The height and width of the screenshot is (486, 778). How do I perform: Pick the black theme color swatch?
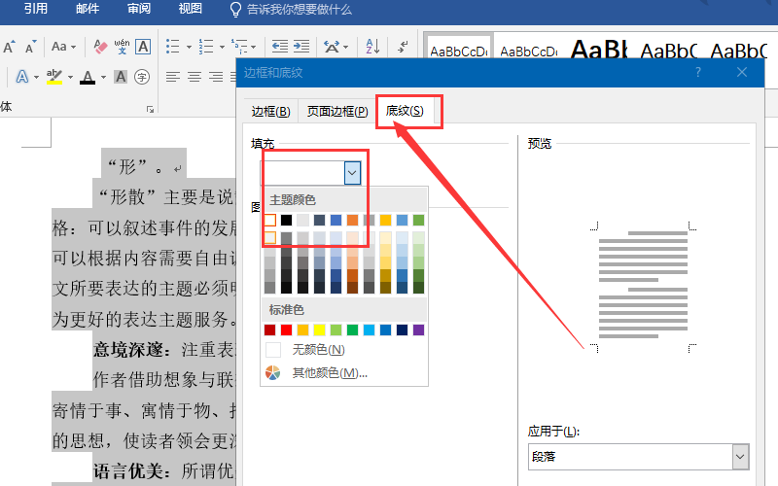[x=286, y=221]
